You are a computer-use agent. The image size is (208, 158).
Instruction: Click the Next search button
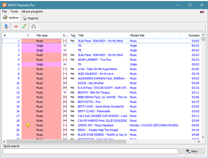(192, 151)
